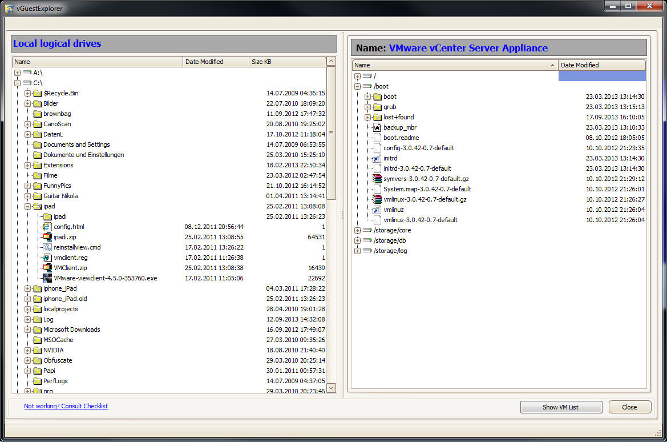Viewport: 667px width, 442px height.
Task: Click the config.html file icon
Action: coord(47,227)
